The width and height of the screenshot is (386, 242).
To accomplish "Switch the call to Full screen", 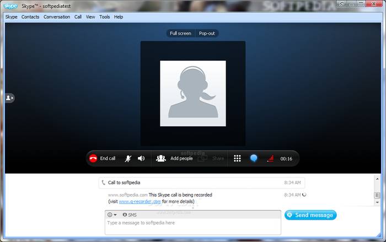I will [x=180, y=33].
